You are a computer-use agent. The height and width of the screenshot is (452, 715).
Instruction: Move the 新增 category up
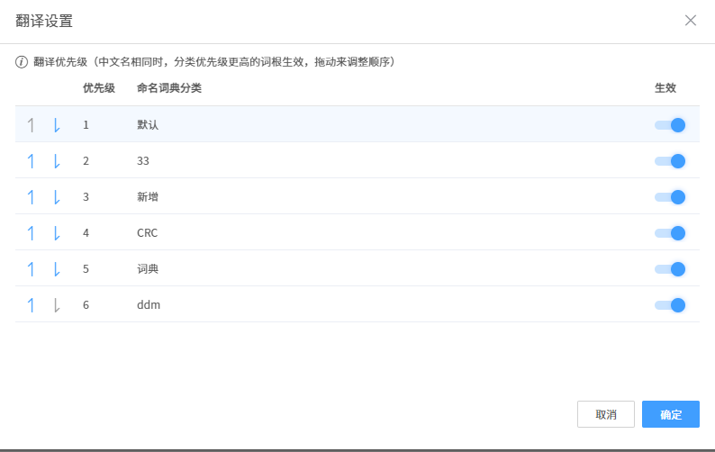(x=31, y=196)
